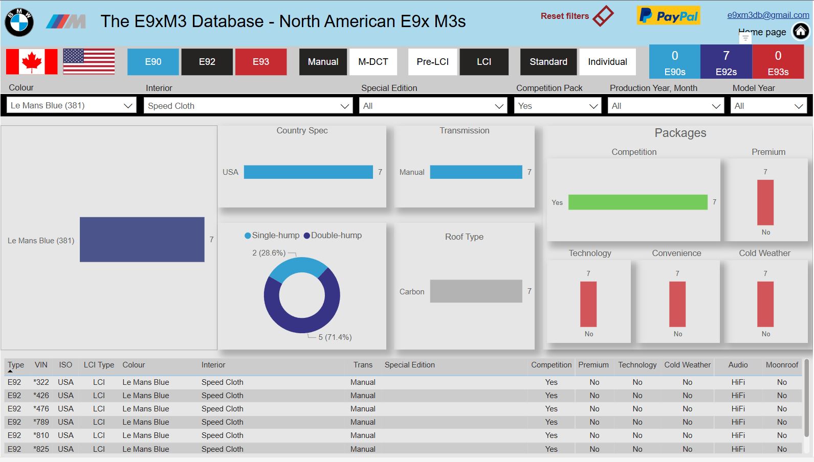
Task: Click the e9xm3db@gmail.com email link
Action: pyautogui.click(x=768, y=15)
